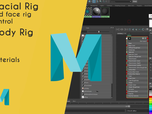Click the Out Color attribute on the node
This screenshot has height=114, width=152.
coord(143,41)
